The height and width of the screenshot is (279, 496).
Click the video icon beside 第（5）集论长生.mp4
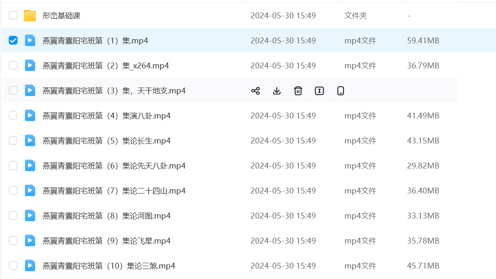pyautogui.click(x=30, y=141)
